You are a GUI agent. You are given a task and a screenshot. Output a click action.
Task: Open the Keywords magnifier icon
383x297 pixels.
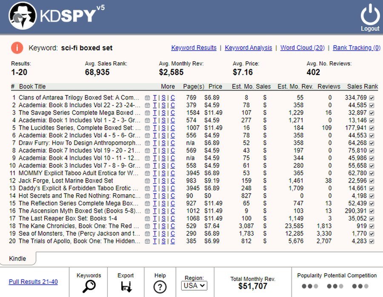pyautogui.click(x=89, y=286)
